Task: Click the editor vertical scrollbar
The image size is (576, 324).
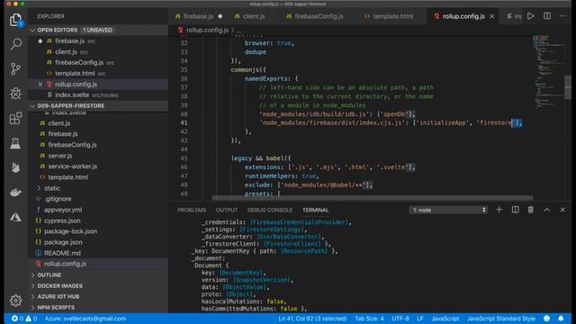Action: pos(568,87)
